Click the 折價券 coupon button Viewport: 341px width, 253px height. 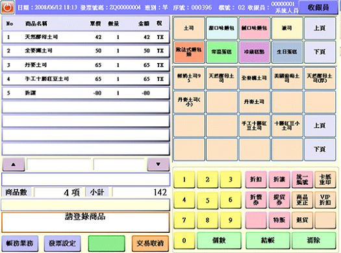pyautogui.click(x=256, y=200)
